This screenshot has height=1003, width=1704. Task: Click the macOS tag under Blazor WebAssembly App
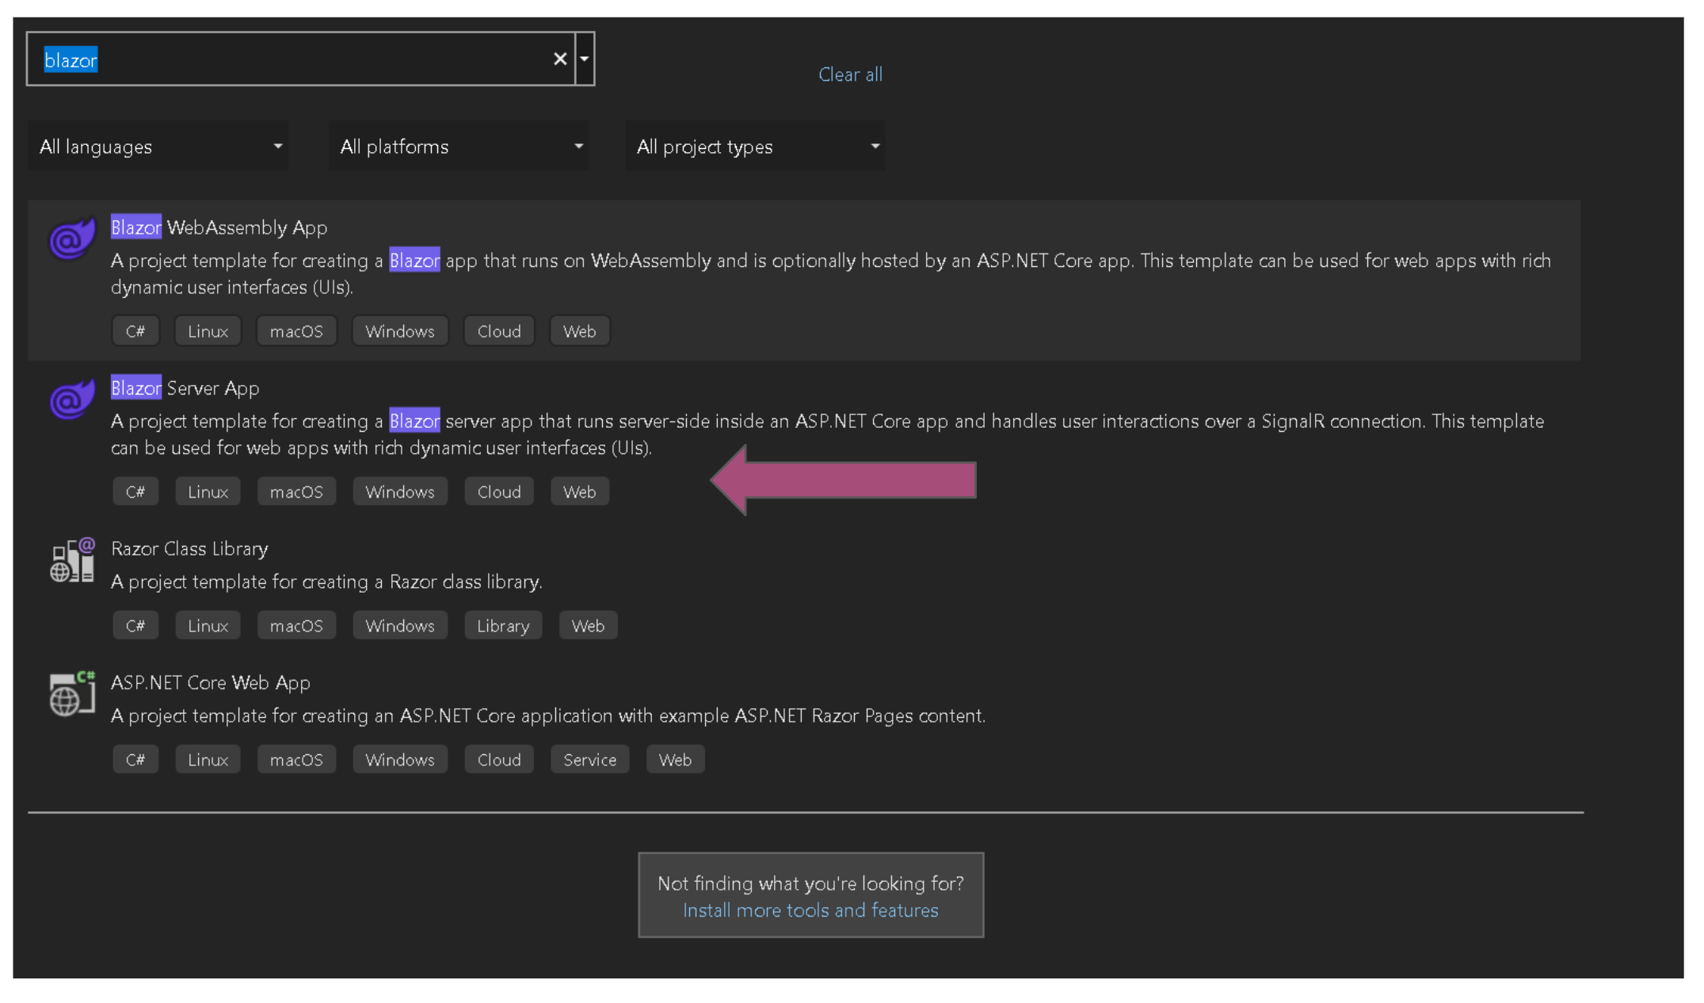pyautogui.click(x=296, y=331)
